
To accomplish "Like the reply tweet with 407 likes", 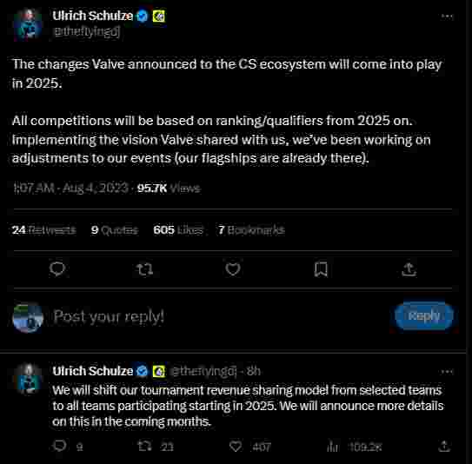I will [x=236, y=447].
